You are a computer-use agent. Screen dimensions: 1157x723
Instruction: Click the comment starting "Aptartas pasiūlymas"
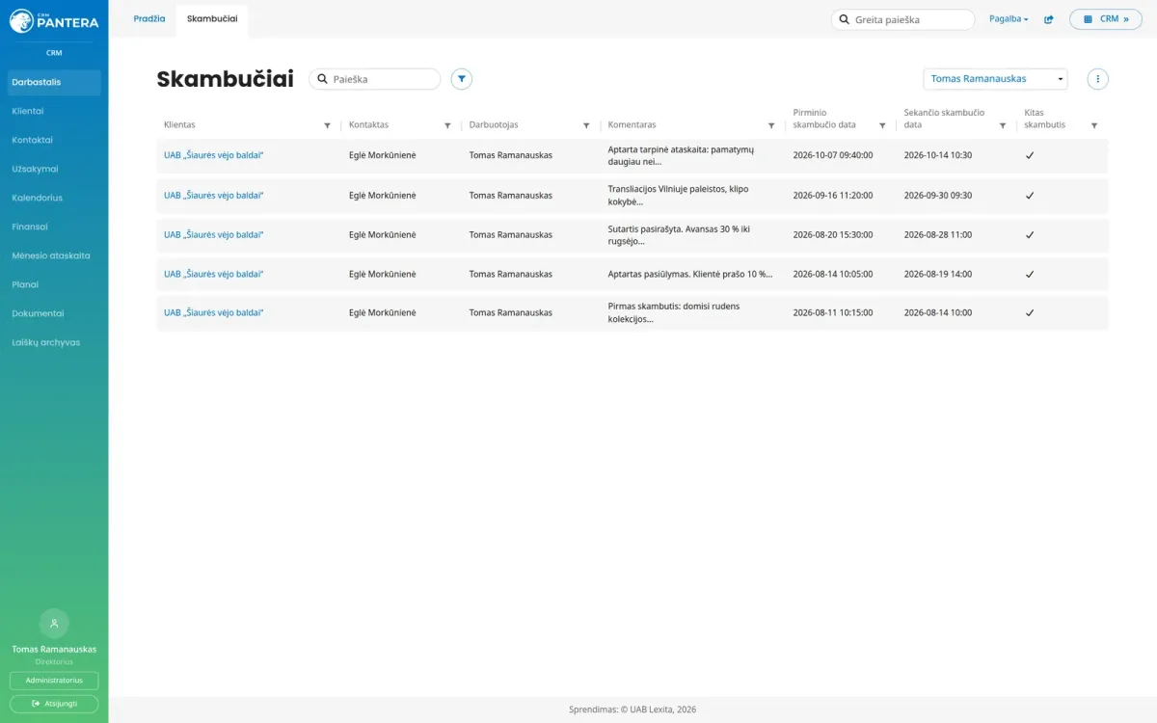point(690,274)
